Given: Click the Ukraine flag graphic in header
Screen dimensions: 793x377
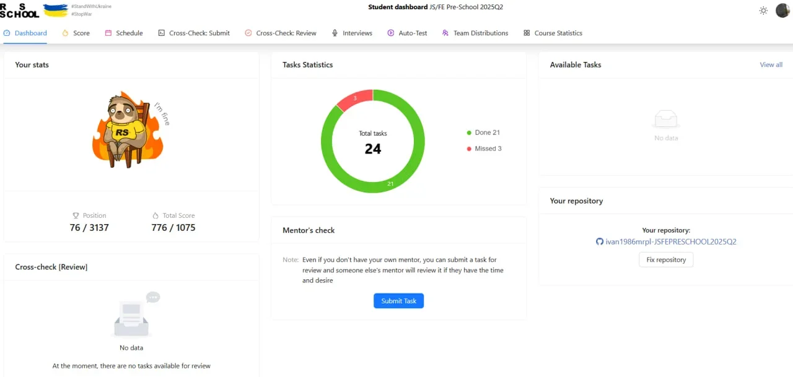Looking at the screenshot, I should (x=56, y=9).
